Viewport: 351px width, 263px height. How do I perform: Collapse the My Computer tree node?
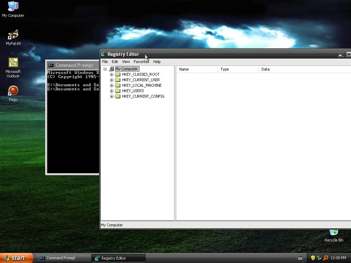(x=105, y=69)
